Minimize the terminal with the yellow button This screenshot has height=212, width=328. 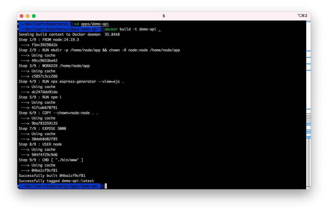click(28, 16)
